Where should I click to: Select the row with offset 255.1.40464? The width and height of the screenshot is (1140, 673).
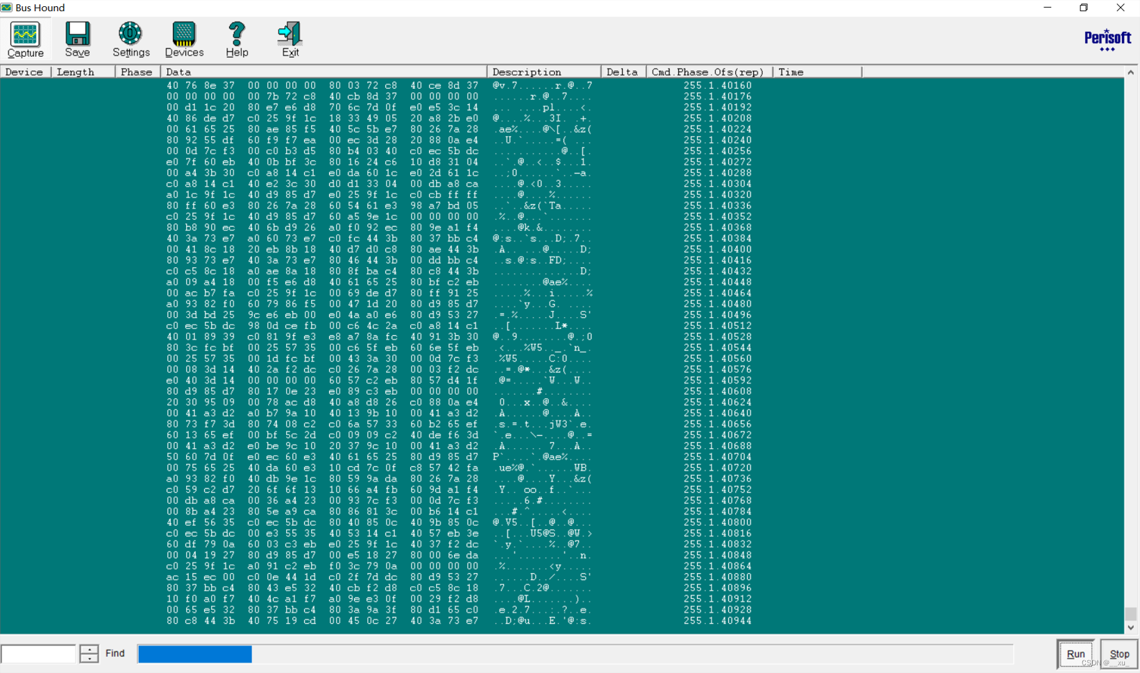[x=562, y=293]
